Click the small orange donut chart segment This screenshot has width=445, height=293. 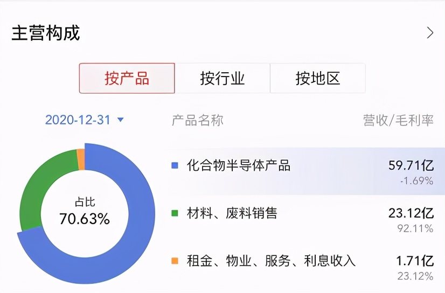click(81, 159)
